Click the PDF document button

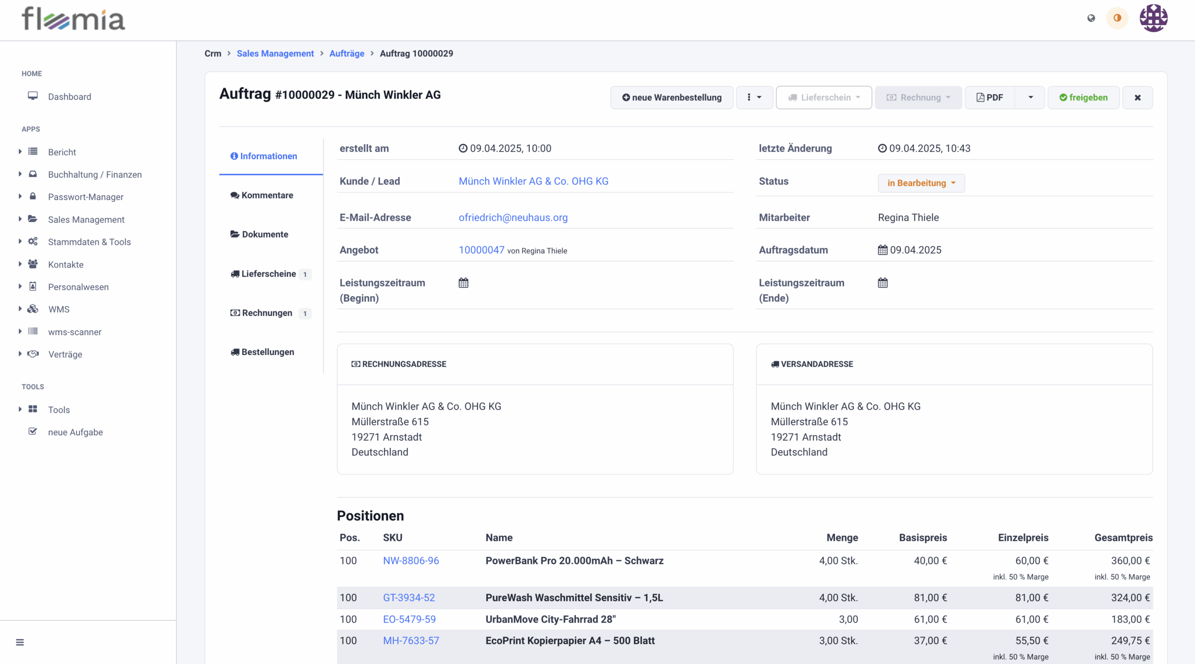990,98
